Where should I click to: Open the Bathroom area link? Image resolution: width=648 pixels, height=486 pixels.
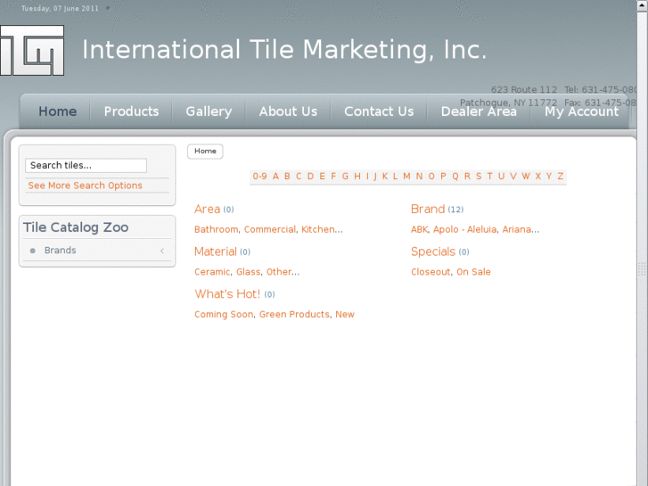pos(216,229)
